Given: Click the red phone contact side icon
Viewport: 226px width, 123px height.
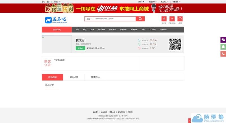Looking at the screenshot, I should click(223, 54).
